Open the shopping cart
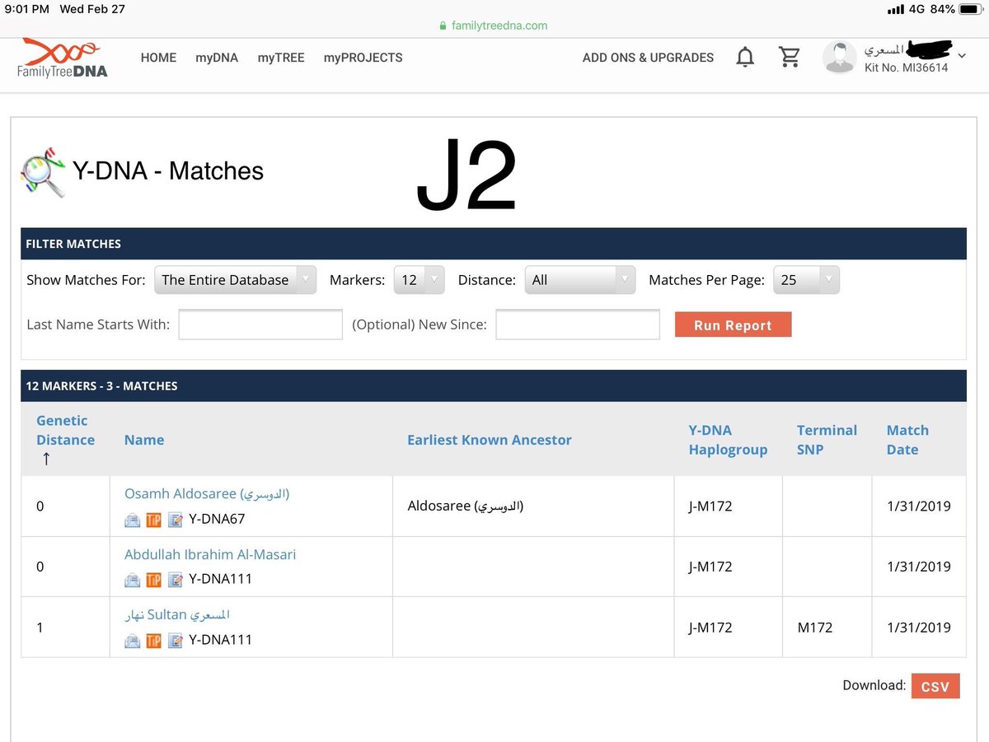 [x=790, y=57]
